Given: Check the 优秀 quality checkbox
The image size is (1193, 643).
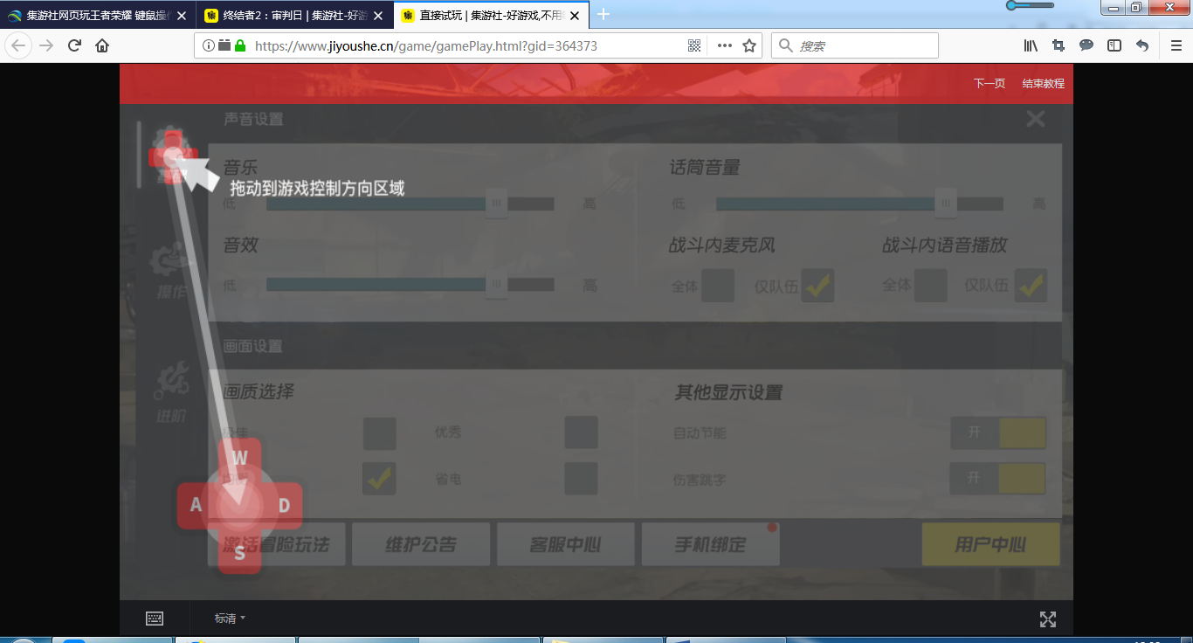Looking at the screenshot, I should click(581, 432).
